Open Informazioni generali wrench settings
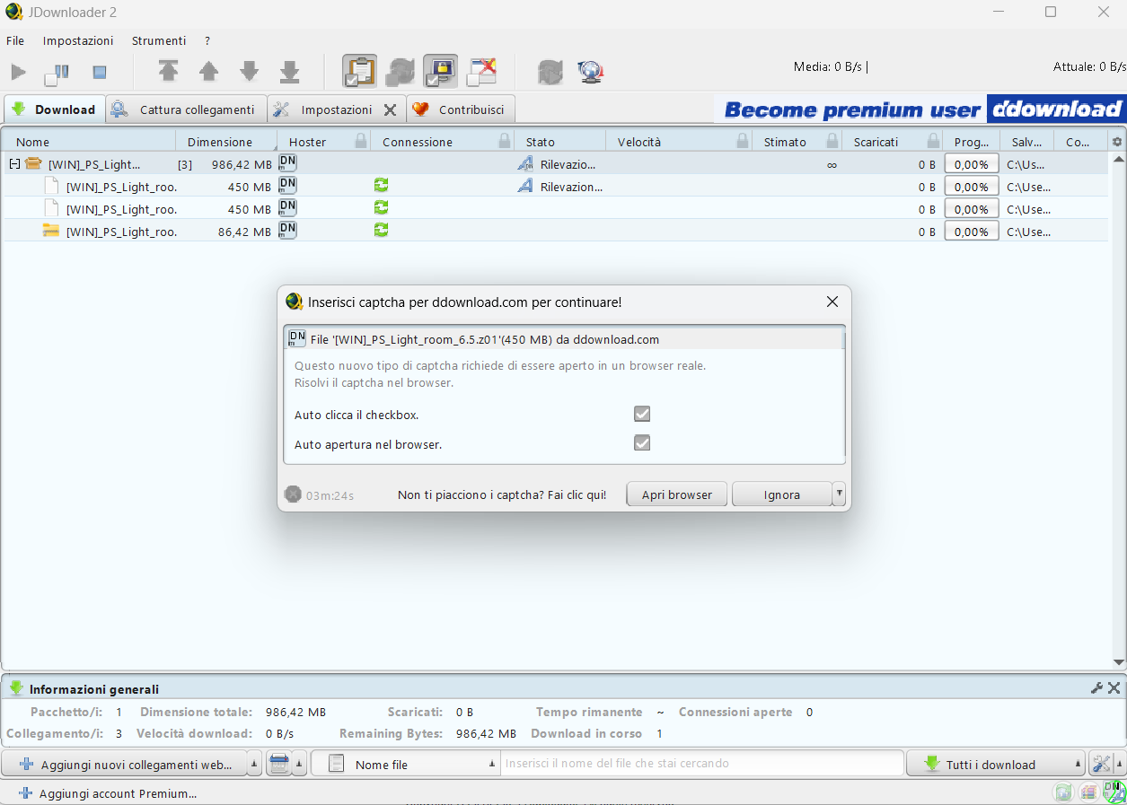 point(1096,688)
